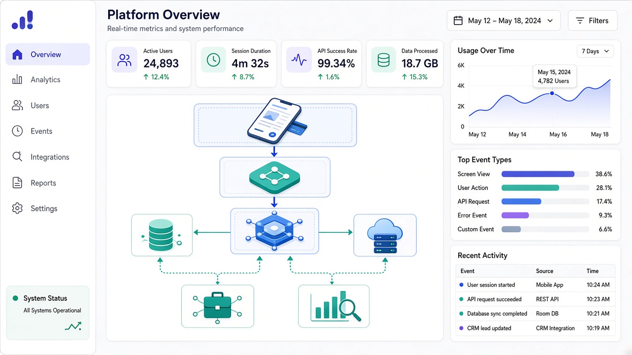Open the Filters button

(x=592, y=21)
